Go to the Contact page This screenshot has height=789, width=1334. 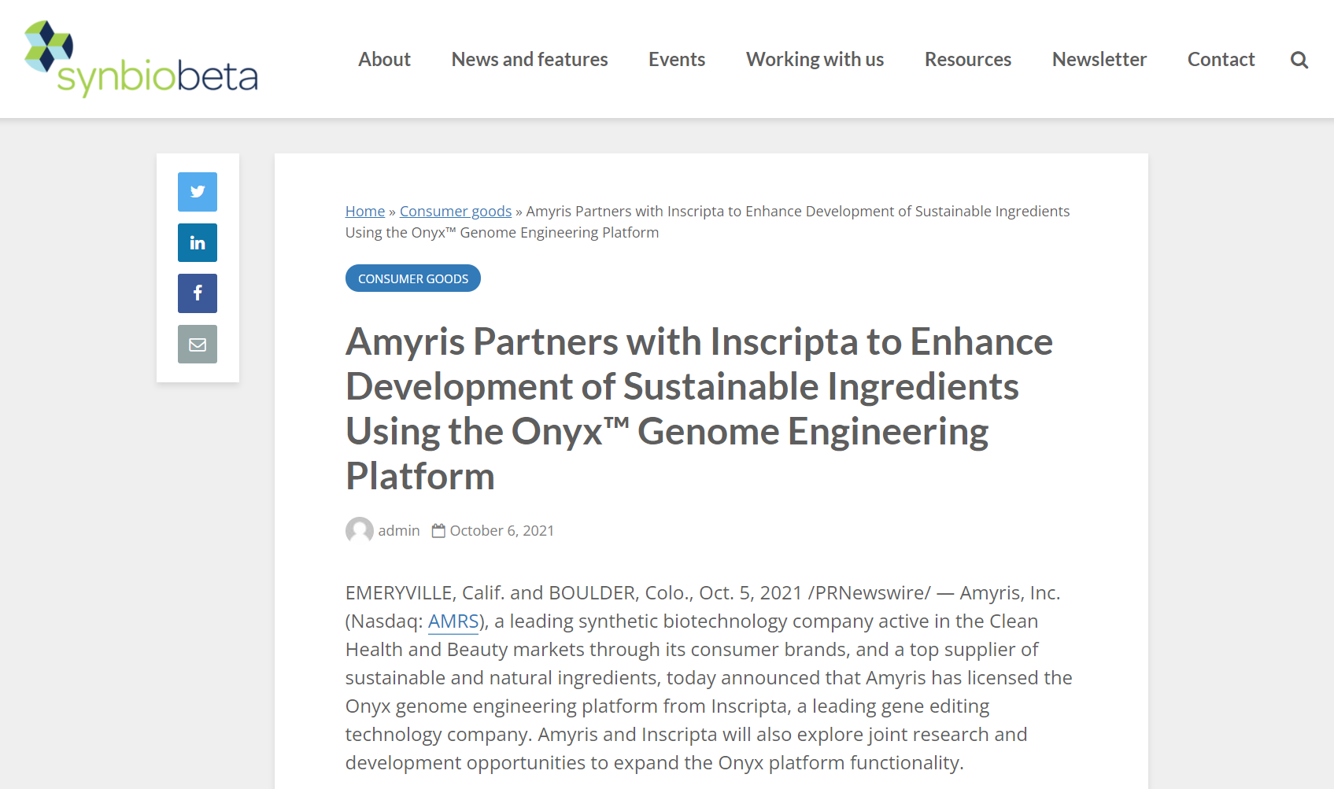pyautogui.click(x=1221, y=60)
